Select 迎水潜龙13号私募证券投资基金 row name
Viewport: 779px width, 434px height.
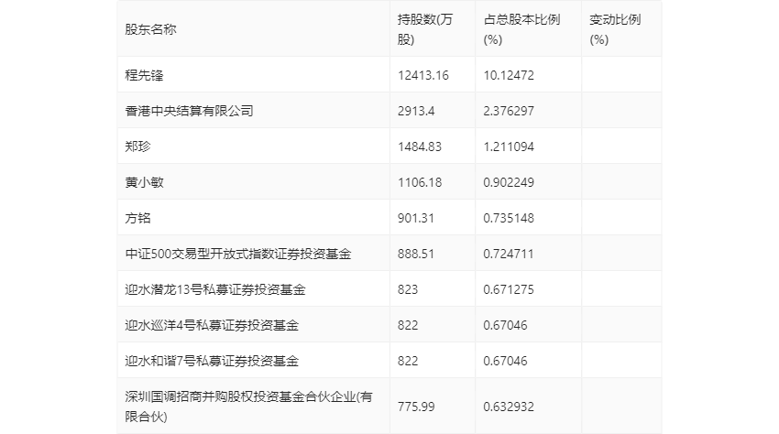click(x=215, y=289)
